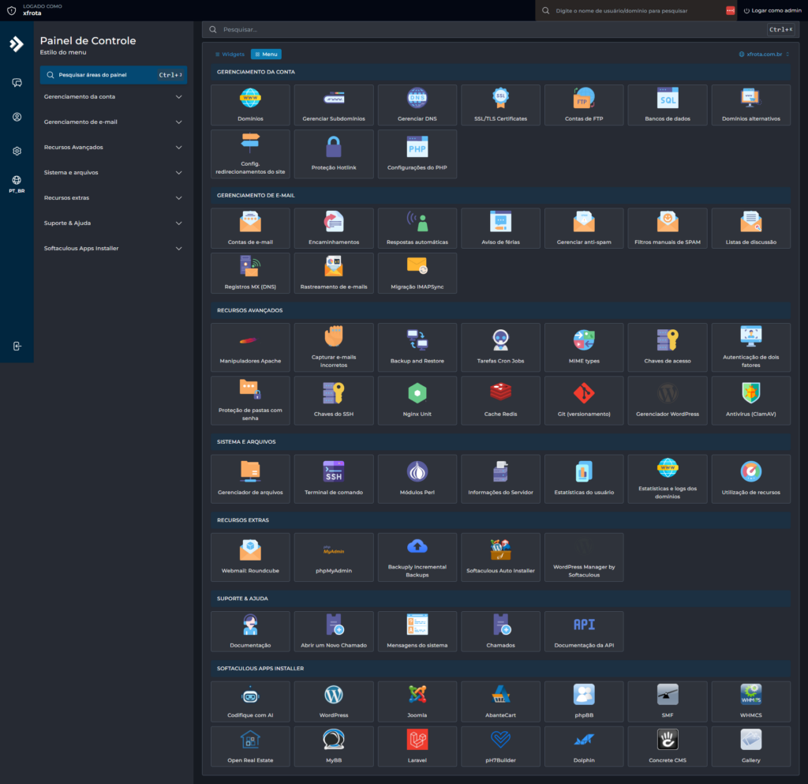
Task: Open WHMCS installer
Action: click(x=751, y=702)
